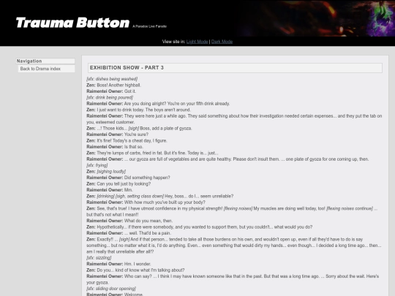
Task: Click 'do I... seem unreliable?' line
Action: point(159,196)
